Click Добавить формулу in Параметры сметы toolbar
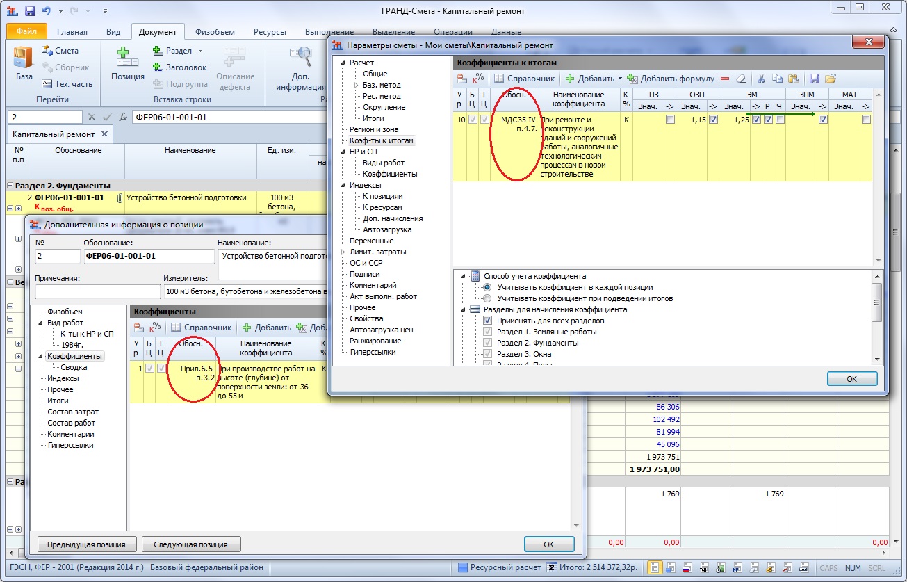 click(671, 79)
